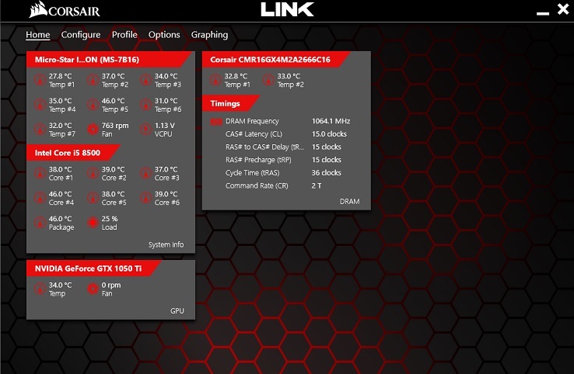574x374 pixels.
Task: Click the 2 T command rate value
Action: pos(317,186)
